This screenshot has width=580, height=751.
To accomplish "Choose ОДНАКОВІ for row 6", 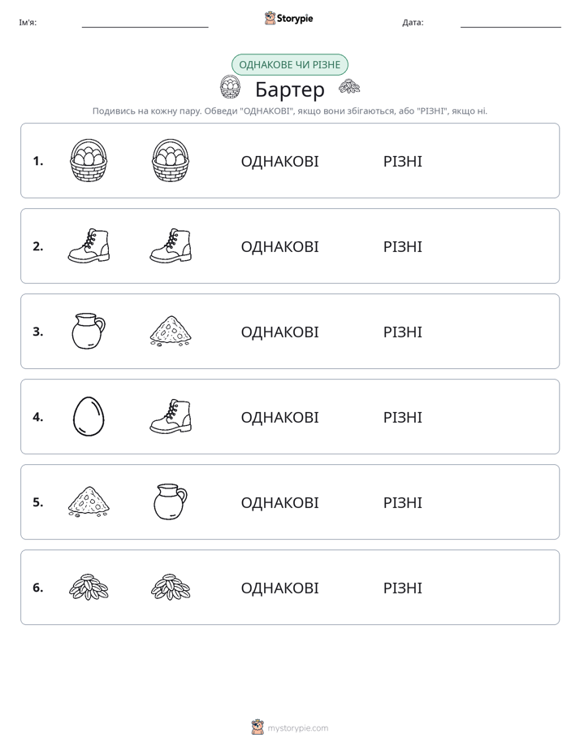I will coord(279,588).
